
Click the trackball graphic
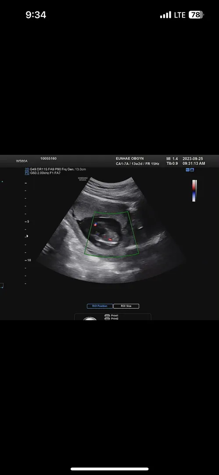(x=90, y=319)
